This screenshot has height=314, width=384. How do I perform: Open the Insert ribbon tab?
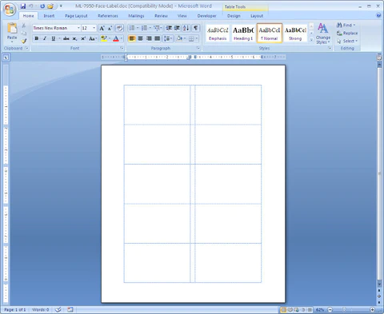click(x=49, y=16)
